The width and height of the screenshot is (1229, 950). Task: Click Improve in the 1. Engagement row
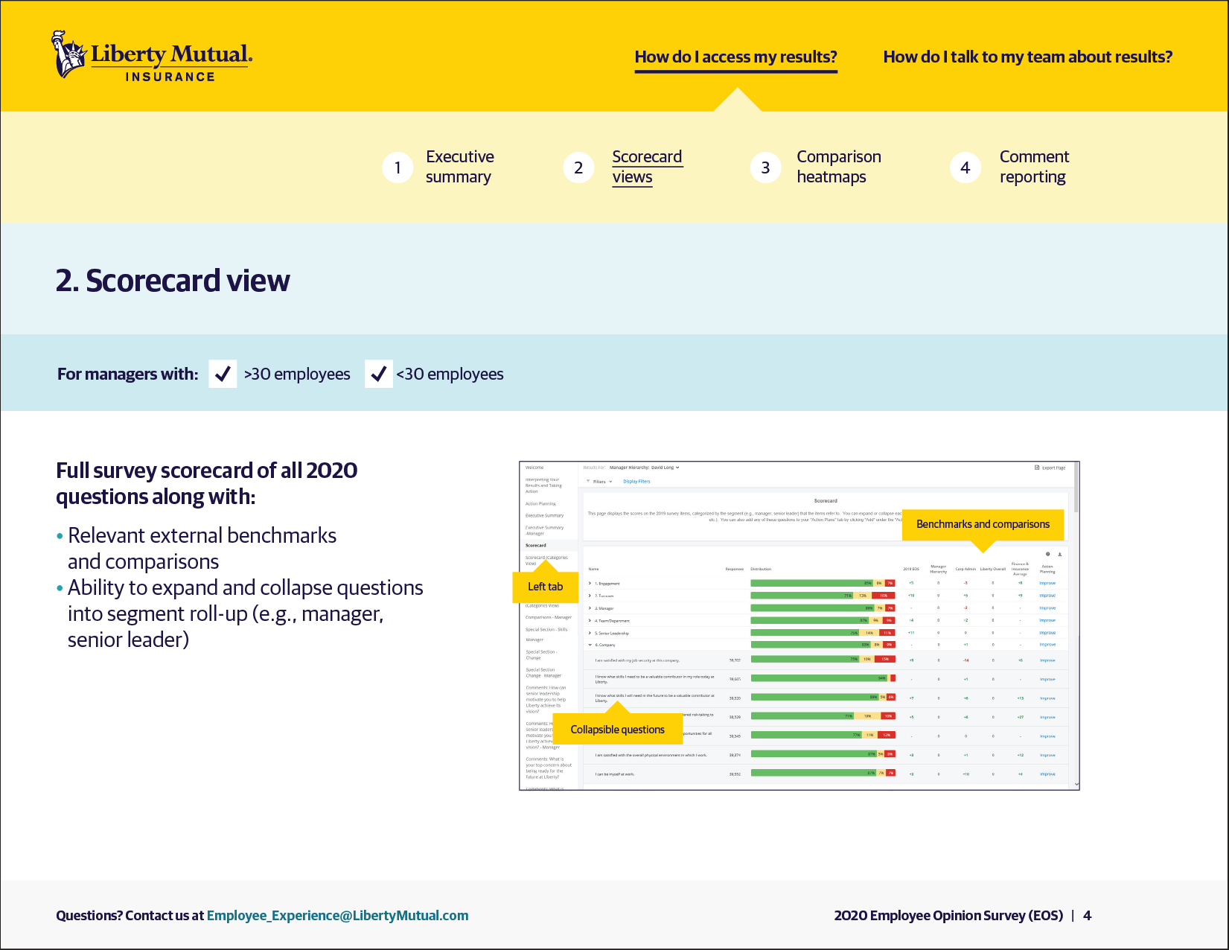tap(1047, 583)
